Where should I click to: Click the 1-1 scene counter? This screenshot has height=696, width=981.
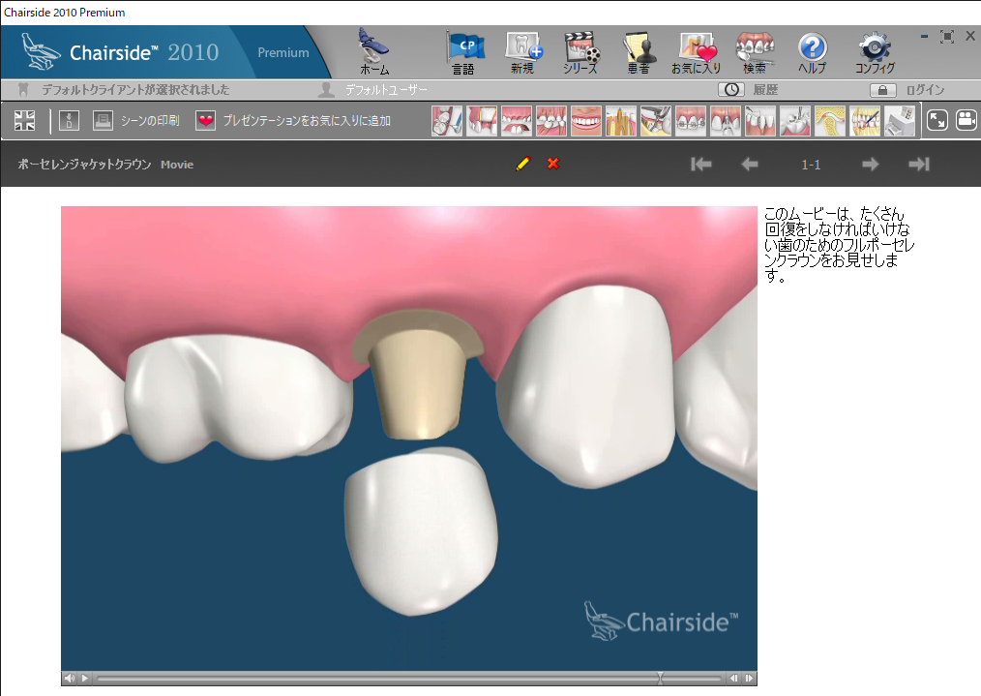pos(811,165)
